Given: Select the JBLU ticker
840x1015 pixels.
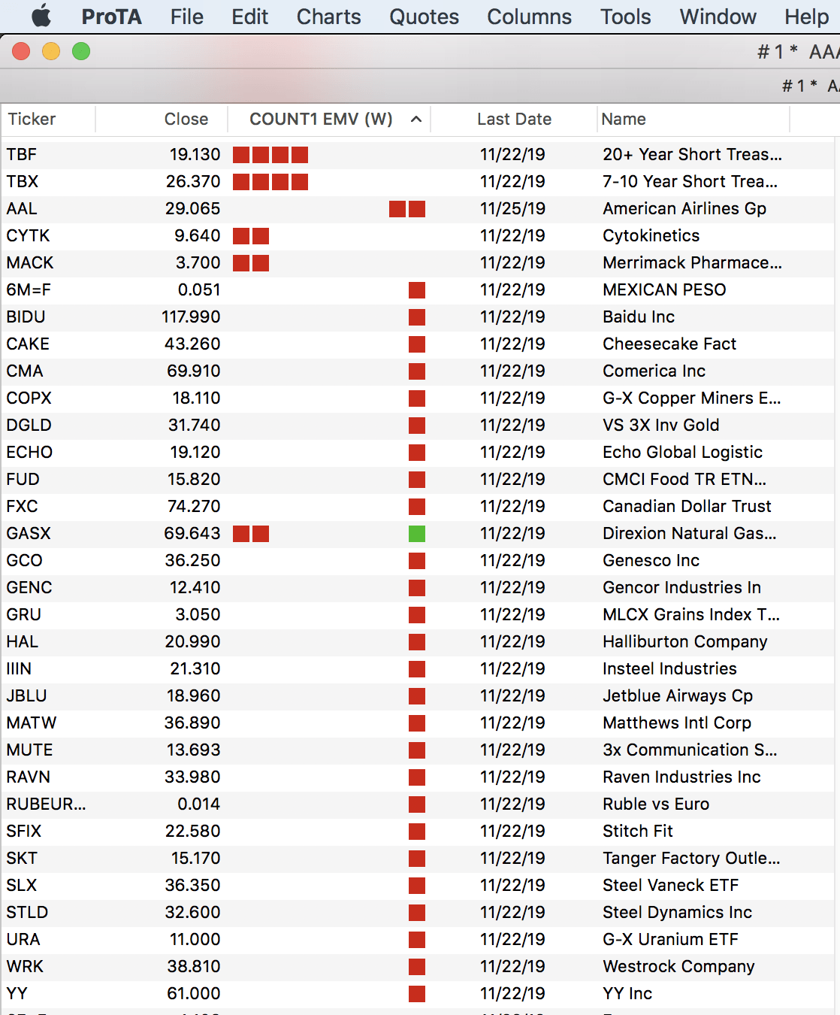Looking at the screenshot, I should (26, 696).
